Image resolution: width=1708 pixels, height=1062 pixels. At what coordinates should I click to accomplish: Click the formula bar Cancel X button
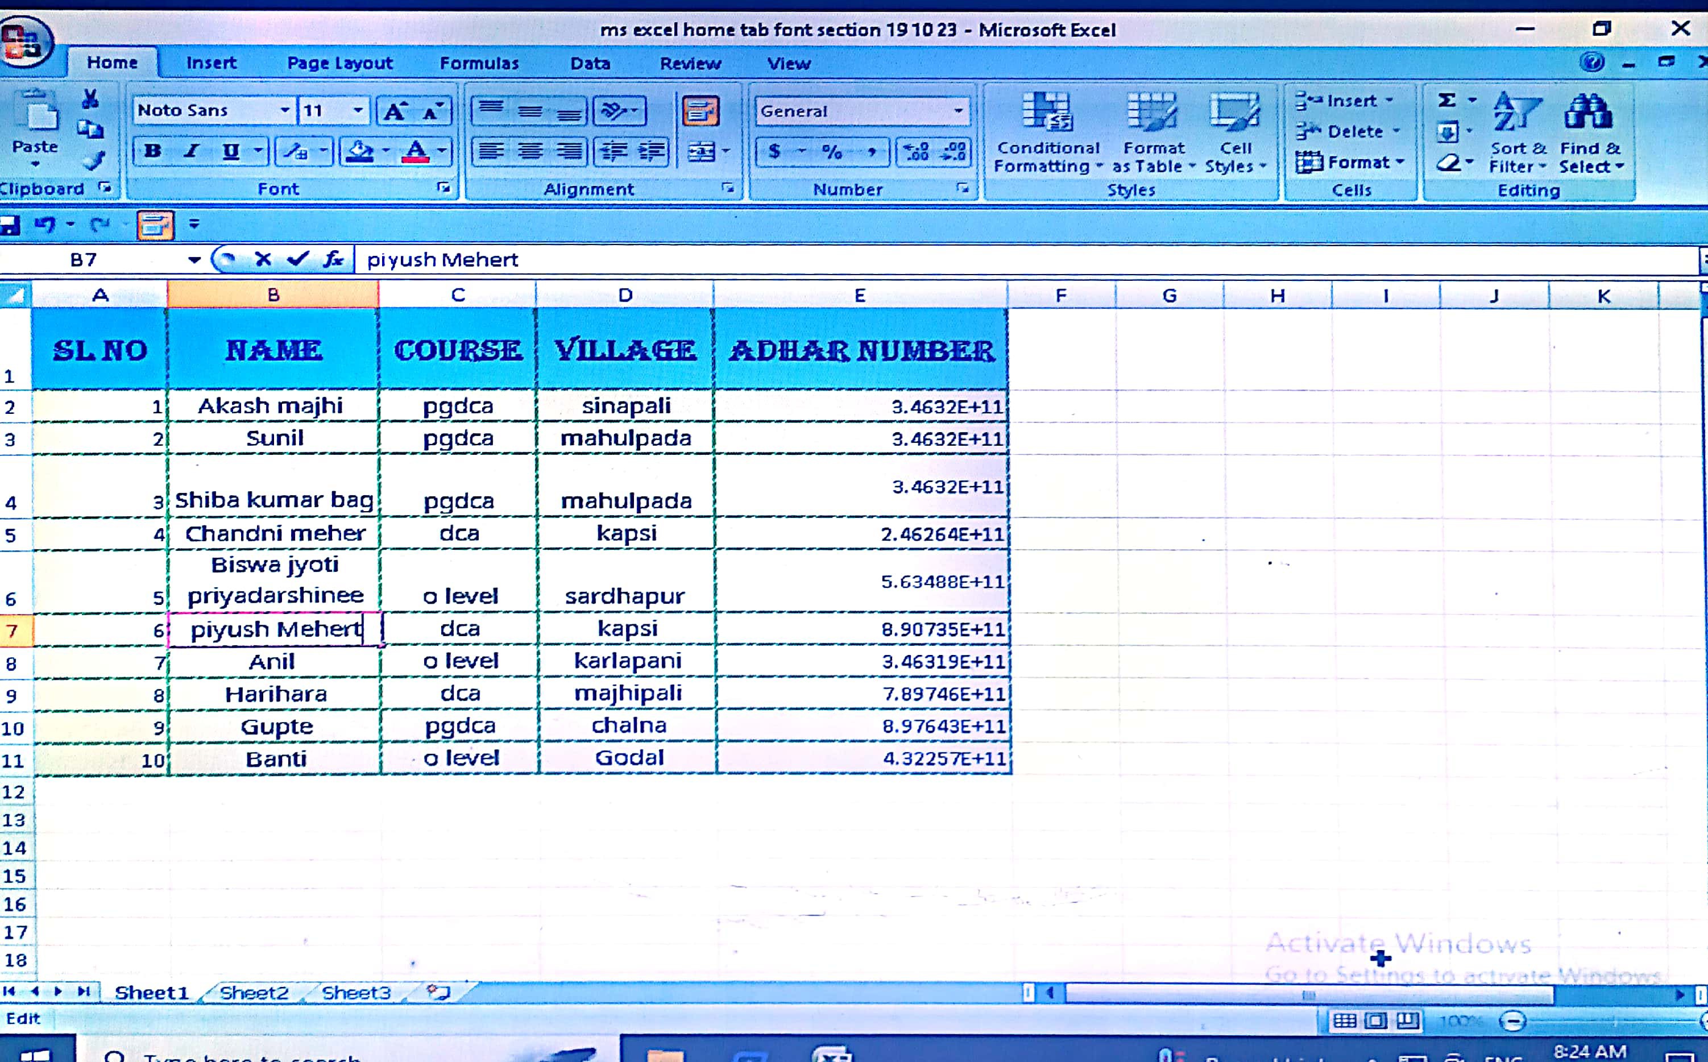coord(263,260)
